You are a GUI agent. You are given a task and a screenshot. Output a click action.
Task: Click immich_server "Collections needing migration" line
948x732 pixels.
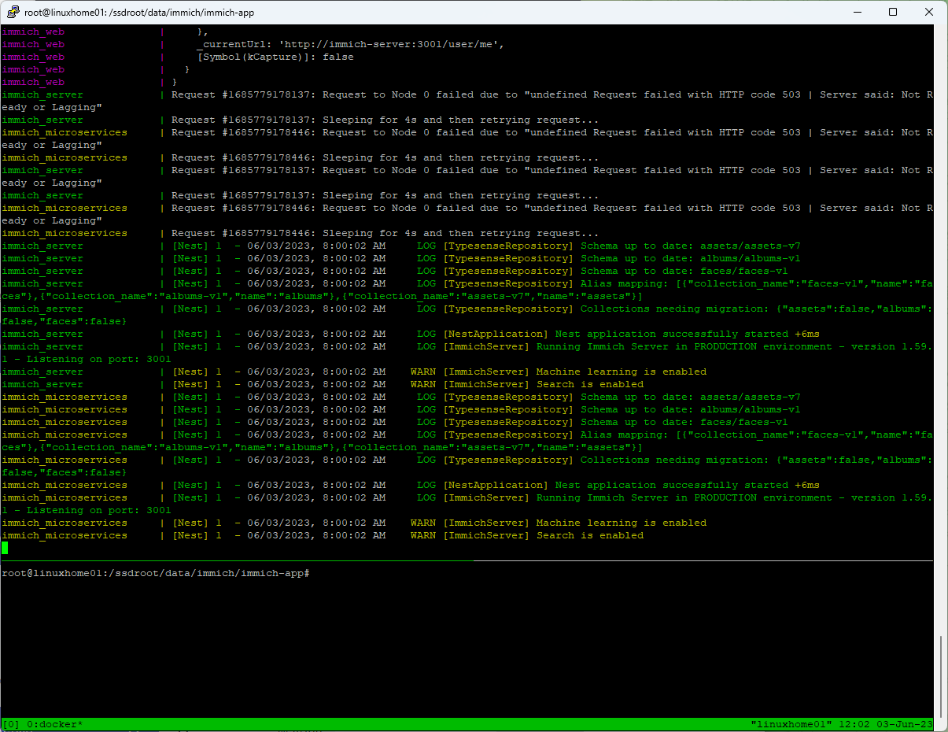pyautogui.click(x=467, y=315)
